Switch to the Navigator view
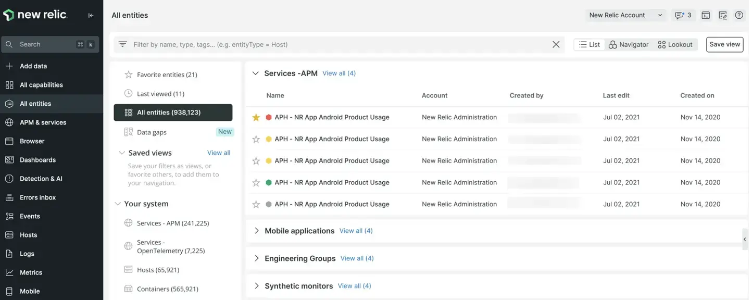The height and width of the screenshot is (300, 752). [629, 45]
